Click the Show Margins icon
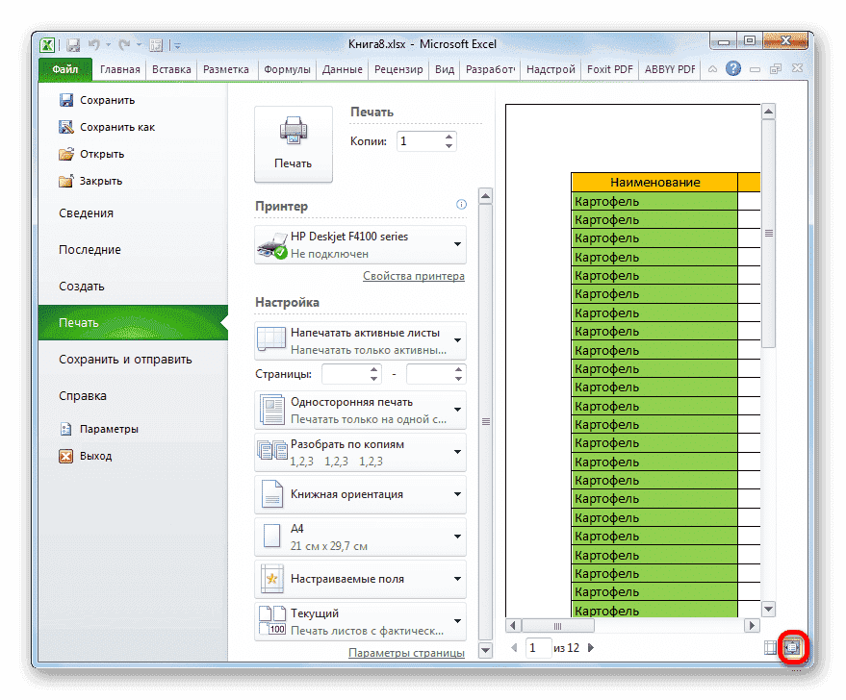 pyautogui.click(x=770, y=647)
